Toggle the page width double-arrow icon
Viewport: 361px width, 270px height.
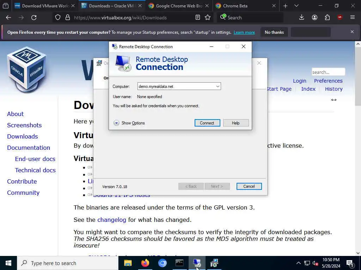click(x=334, y=99)
